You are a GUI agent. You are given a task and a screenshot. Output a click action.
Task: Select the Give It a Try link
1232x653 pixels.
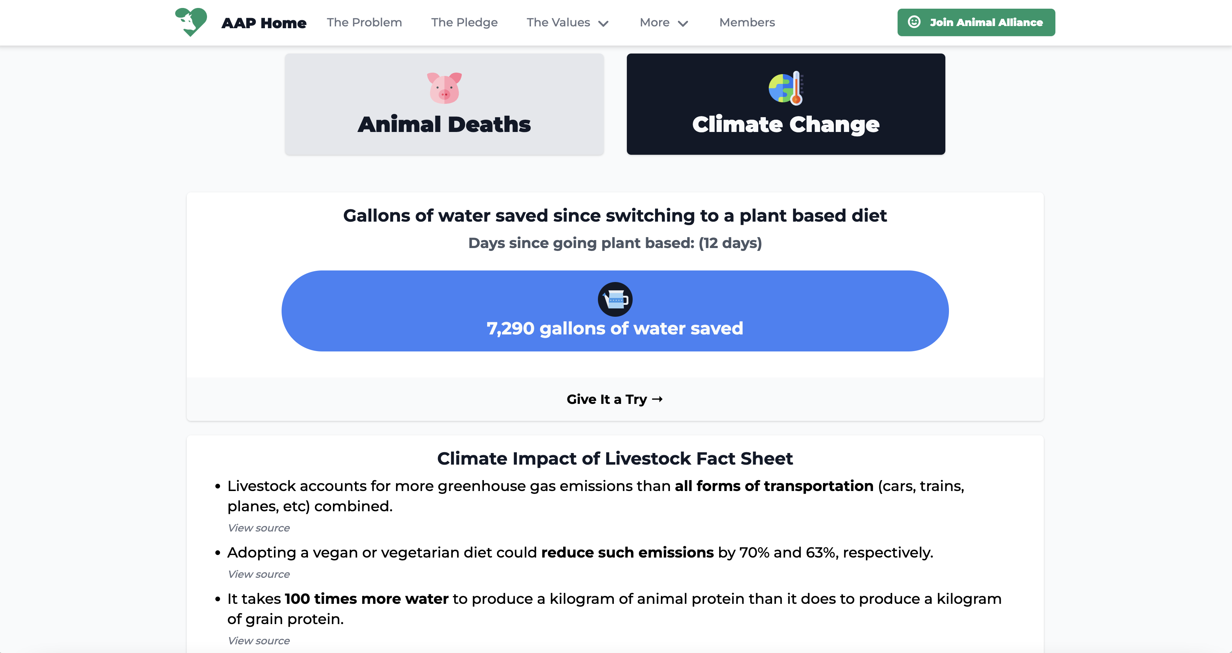(x=615, y=399)
